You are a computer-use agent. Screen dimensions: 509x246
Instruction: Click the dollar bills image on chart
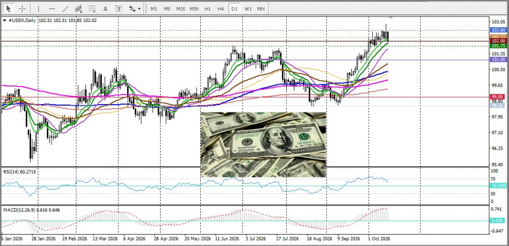tap(263, 145)
